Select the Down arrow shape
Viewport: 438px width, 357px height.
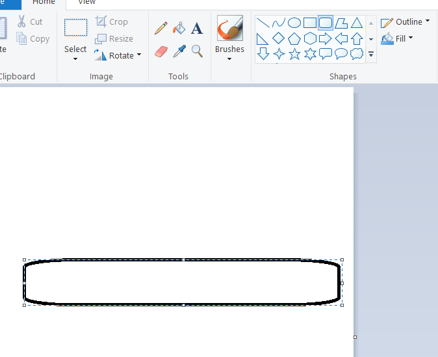click(x=263, y=54)
